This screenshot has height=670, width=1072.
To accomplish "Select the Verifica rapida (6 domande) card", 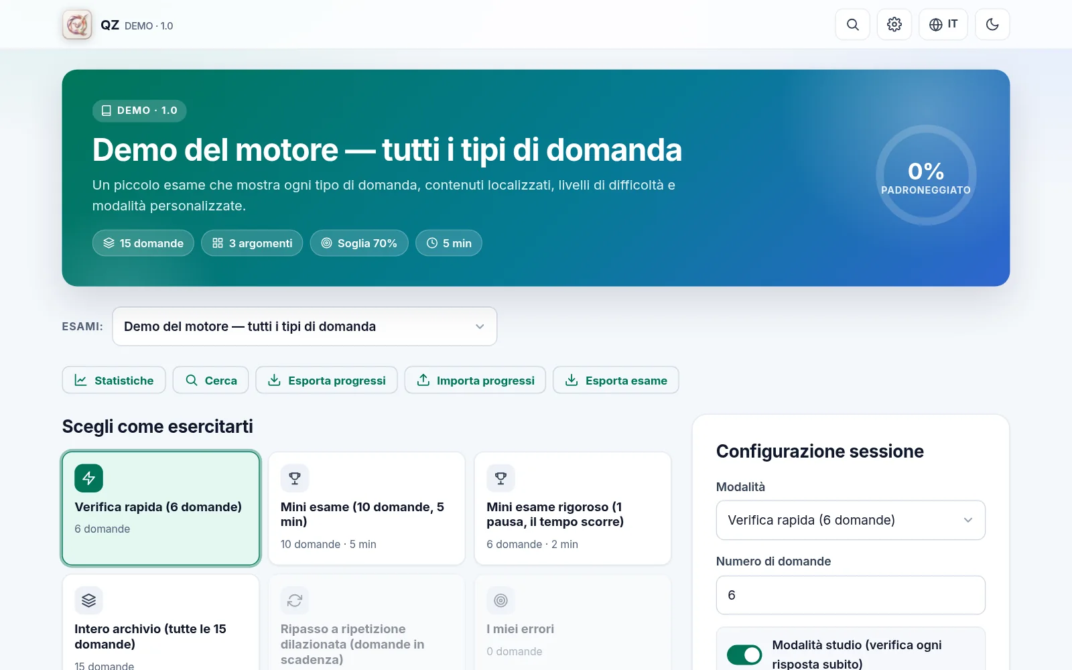I will [161, 509].
